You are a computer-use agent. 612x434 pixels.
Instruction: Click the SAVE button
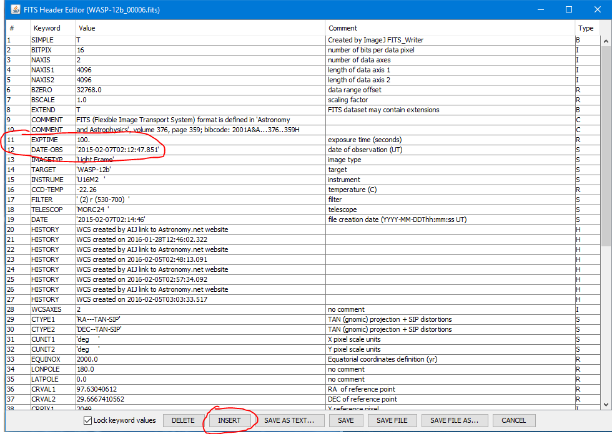click(346, 420)
